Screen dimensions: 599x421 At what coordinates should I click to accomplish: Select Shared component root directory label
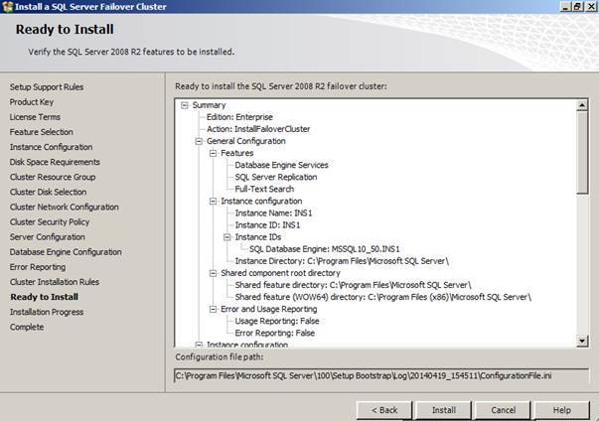280,273
